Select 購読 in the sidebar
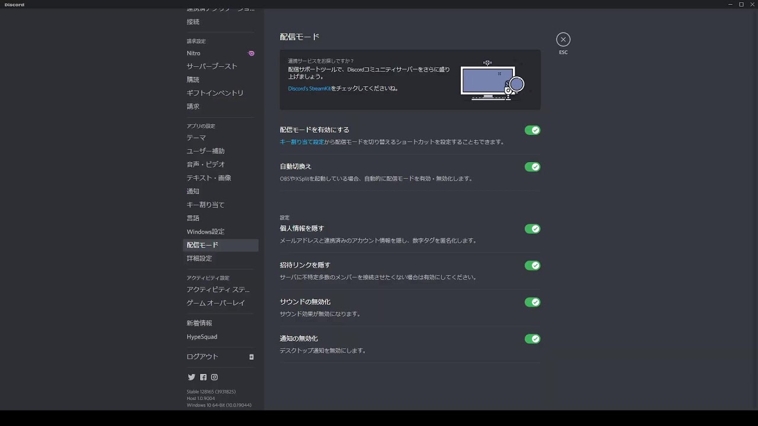 220,80
